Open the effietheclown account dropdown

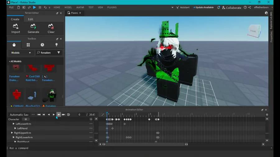click(263, 7)
